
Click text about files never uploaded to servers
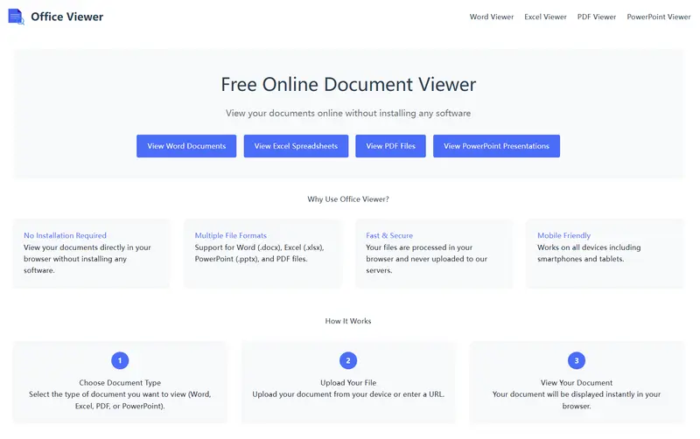tap(426, 259)
